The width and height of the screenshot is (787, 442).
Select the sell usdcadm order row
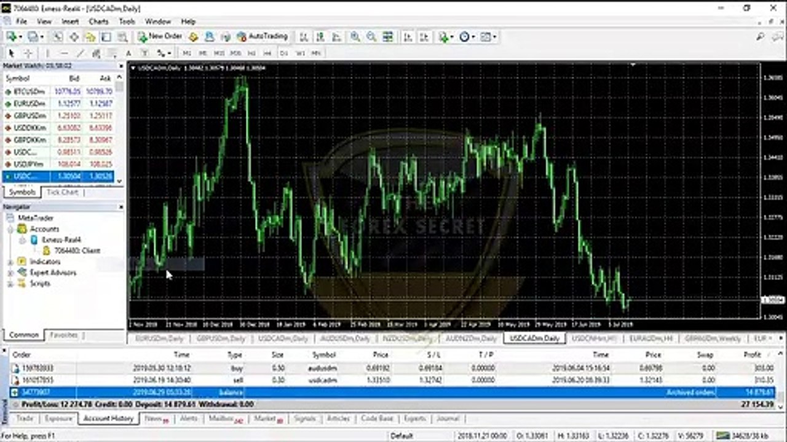pos(393,380)
